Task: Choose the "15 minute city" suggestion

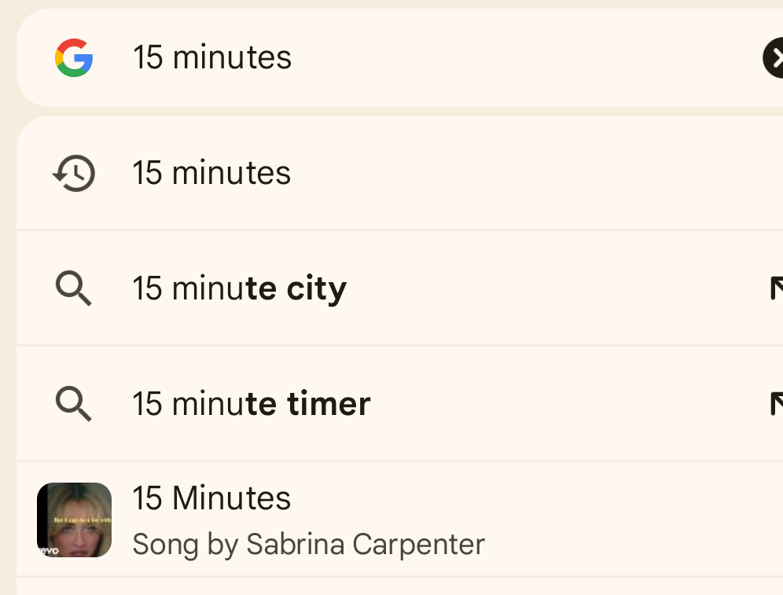Action: (399, 288)
